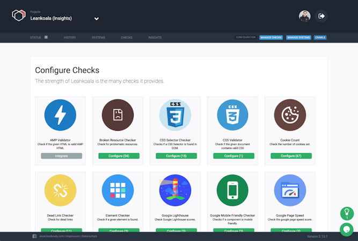Click the Dead Link Checker title text
The image size is (358, 241).
pos(60,215)
